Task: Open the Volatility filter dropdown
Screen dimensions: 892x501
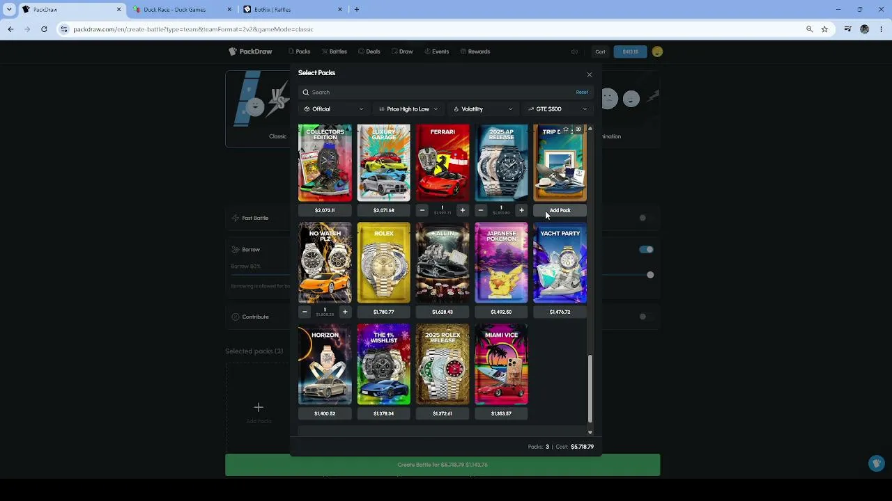Action: coord(483,109)
